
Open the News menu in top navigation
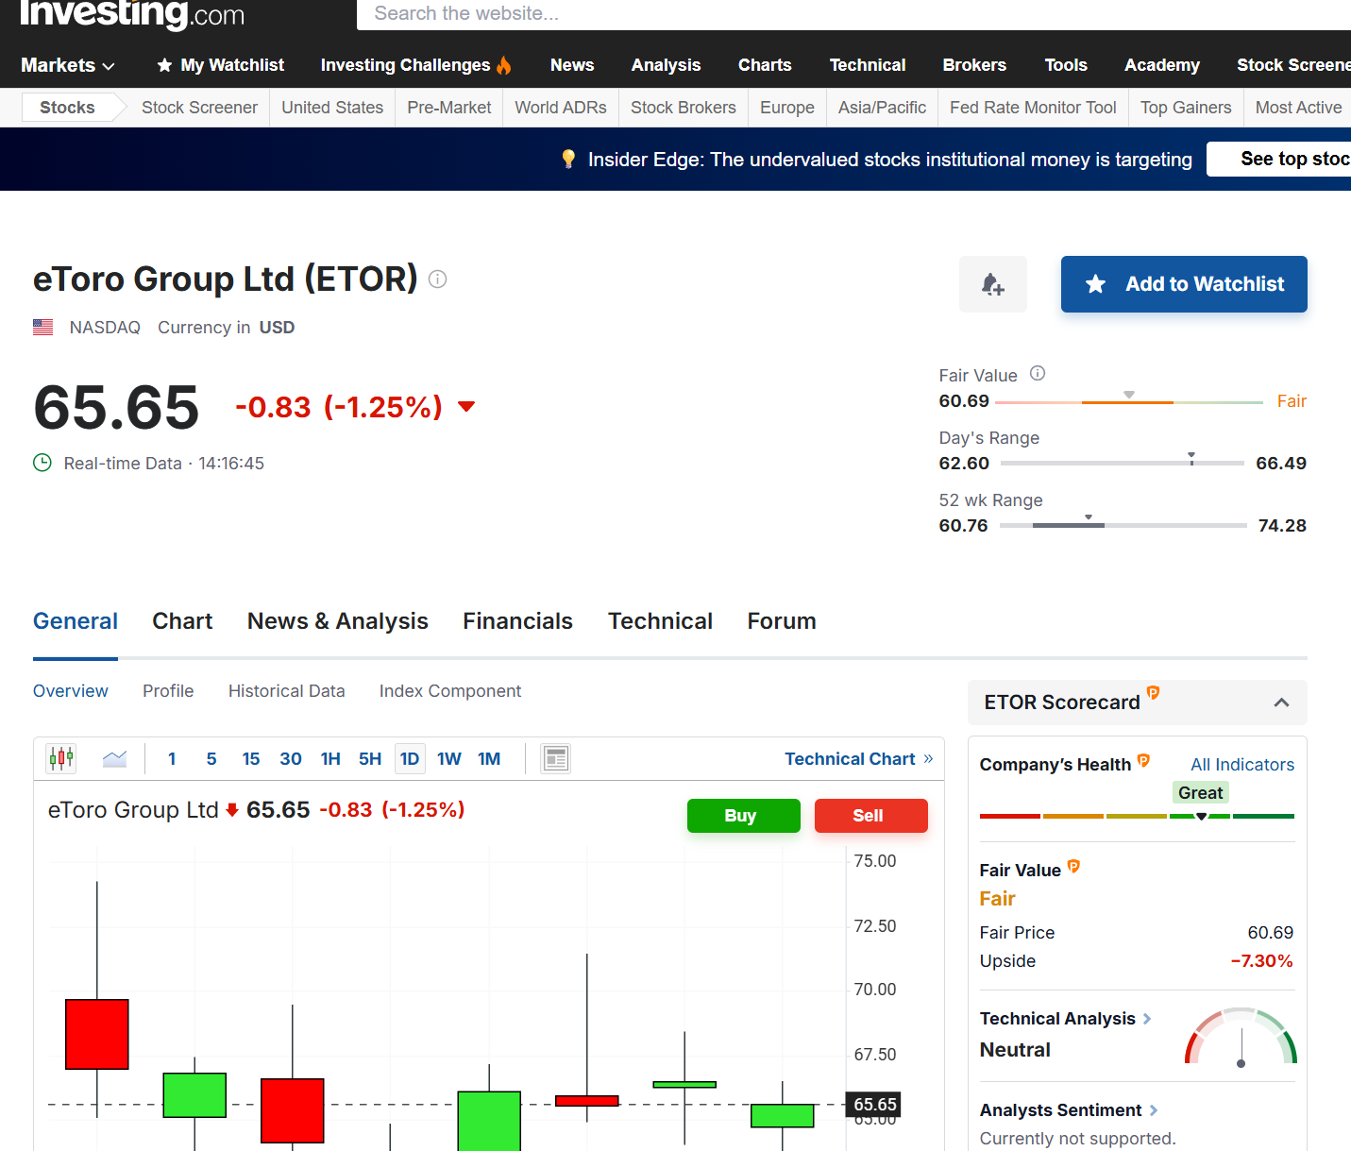pos(572,65)
